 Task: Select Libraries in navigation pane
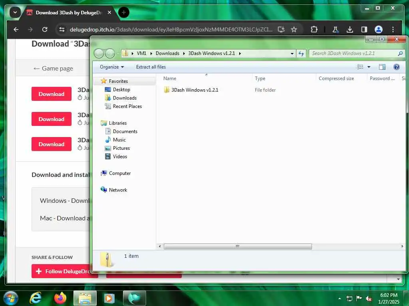point(118,123)
